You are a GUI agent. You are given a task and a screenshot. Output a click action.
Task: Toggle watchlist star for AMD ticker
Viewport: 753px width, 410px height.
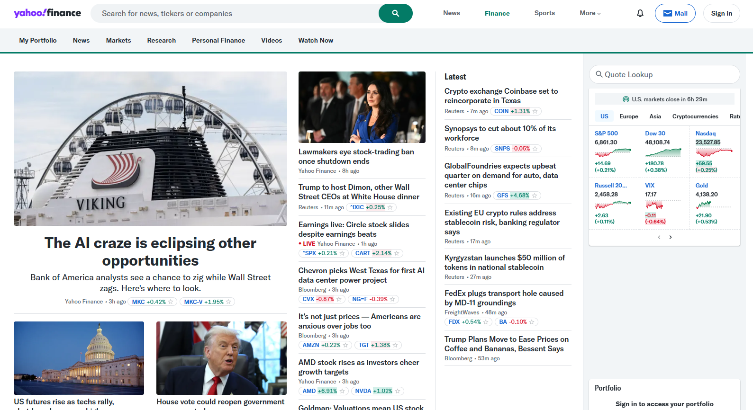click(x=342, y=391)
